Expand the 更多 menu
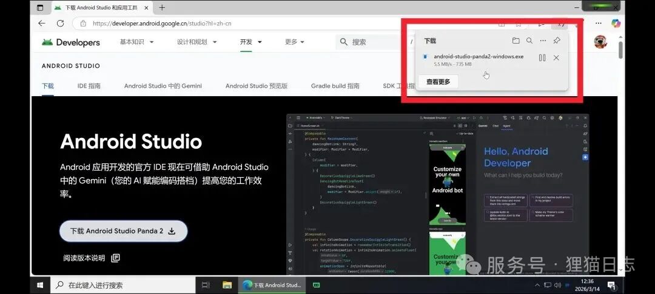The image size is (655, 294). click(x=295, y=42)
